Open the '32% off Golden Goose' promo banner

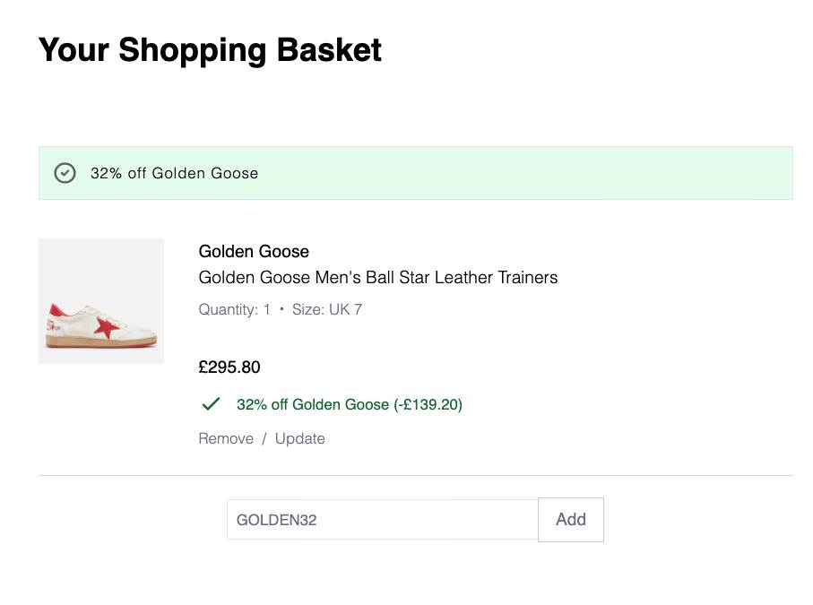[176, 172]
